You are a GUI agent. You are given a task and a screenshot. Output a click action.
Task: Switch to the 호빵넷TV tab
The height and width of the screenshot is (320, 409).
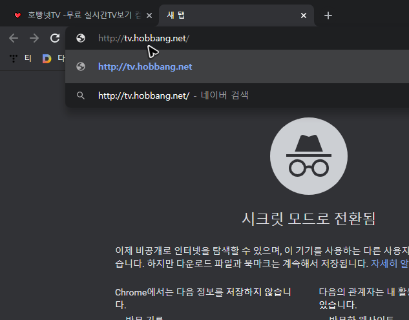coord(81,15)
